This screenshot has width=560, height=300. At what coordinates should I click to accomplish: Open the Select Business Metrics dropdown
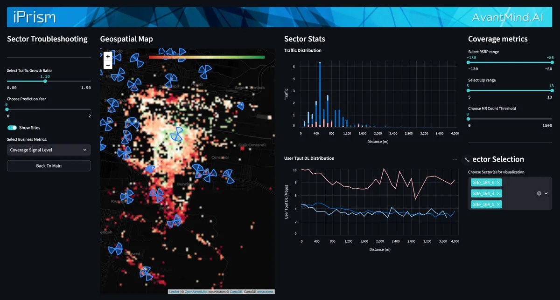49,150
